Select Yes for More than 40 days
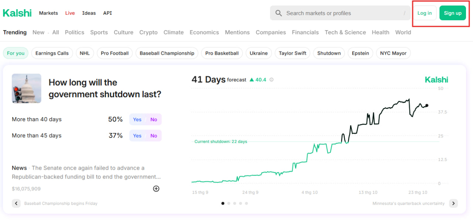Viewport: 473px width, 224px height. click(137, 119)
